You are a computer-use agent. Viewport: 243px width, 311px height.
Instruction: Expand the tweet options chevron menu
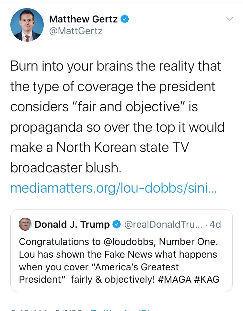230,19
